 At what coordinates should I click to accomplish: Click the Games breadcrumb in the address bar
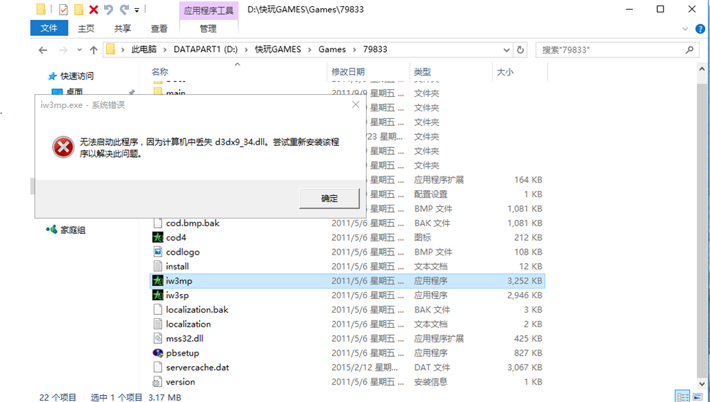coord(332,50)
